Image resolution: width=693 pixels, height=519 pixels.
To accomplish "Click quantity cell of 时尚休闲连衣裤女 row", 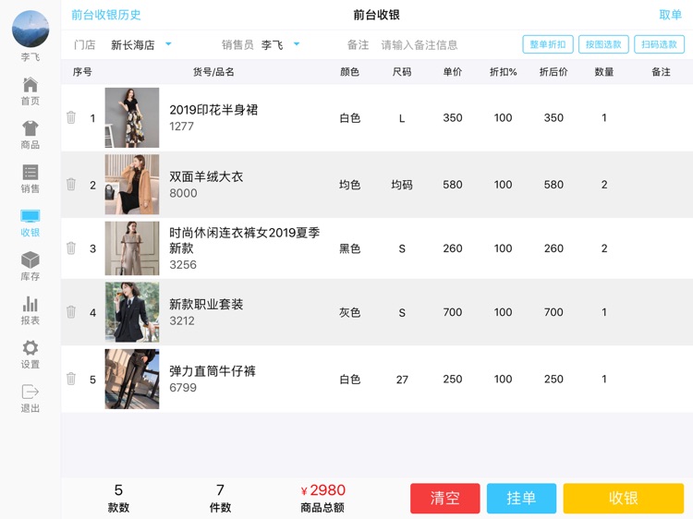I will point(603,248).
